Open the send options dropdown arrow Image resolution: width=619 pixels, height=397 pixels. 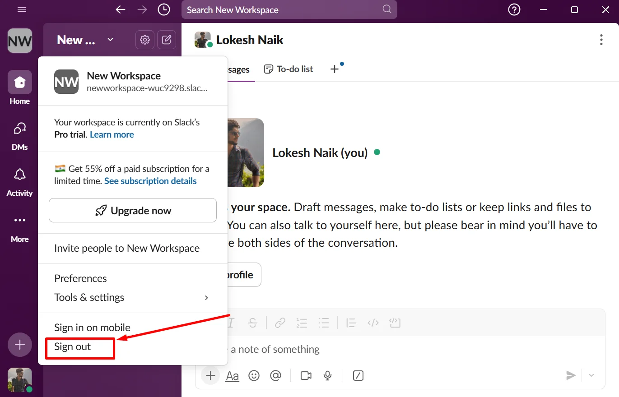click(x=591, y=375)
